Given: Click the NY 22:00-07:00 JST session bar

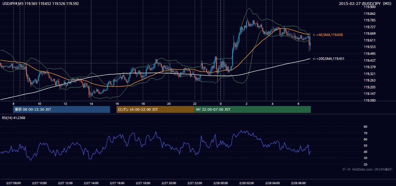Looking at the screenshot, I should coord(253,109).
